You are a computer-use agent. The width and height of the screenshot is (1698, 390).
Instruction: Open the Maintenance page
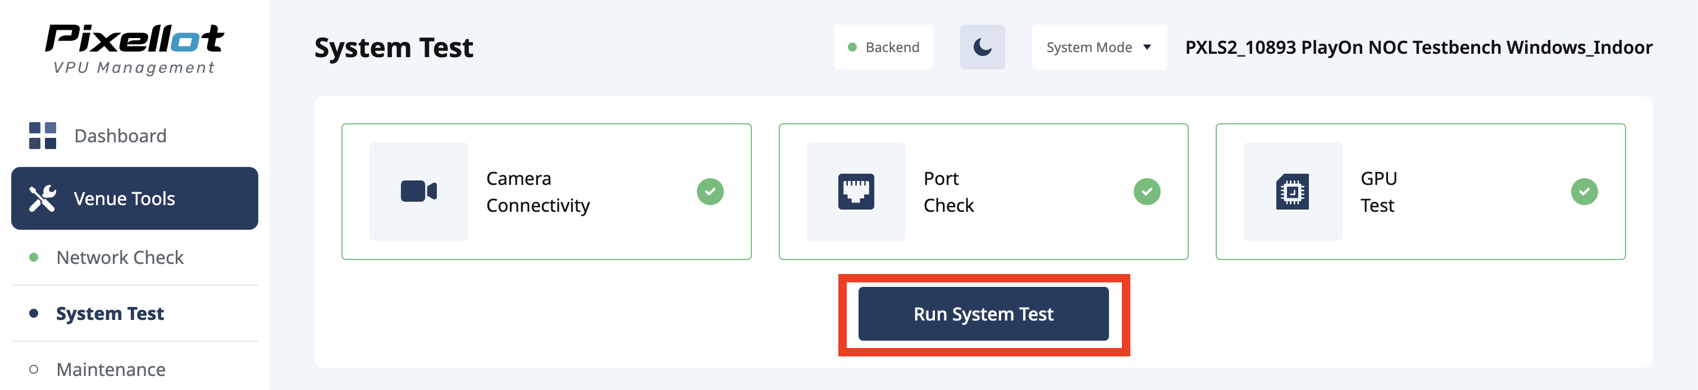pos(111,370)
